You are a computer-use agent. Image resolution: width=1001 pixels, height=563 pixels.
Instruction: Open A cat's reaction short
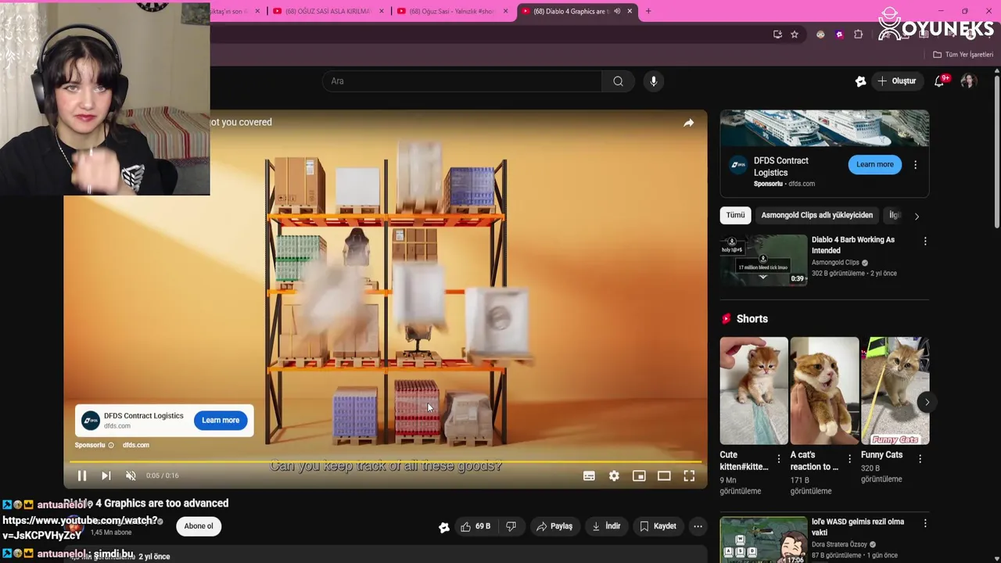tap(824, 391)
